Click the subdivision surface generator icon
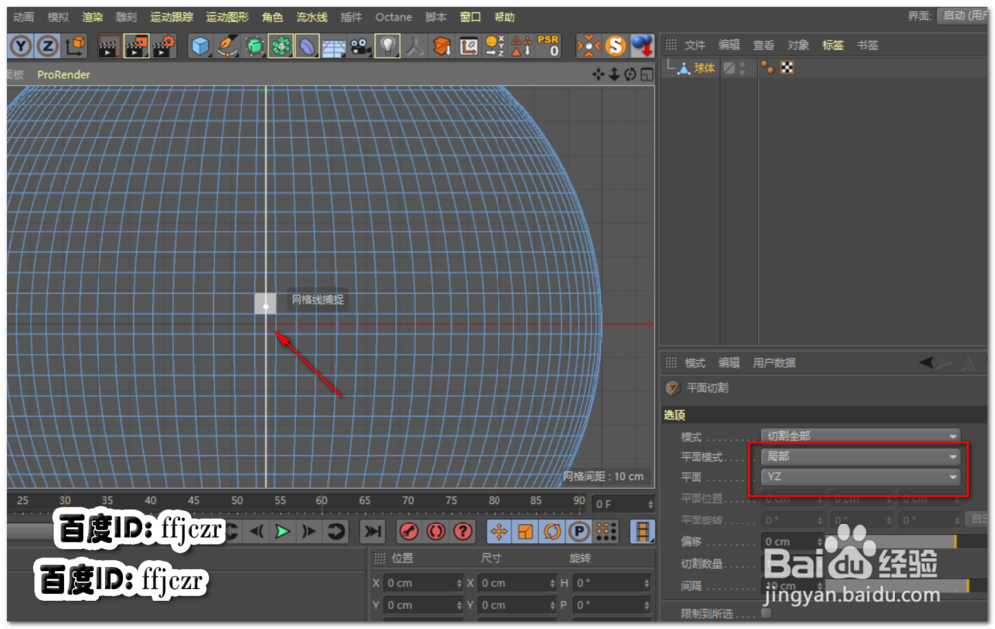 click(254, 46)
